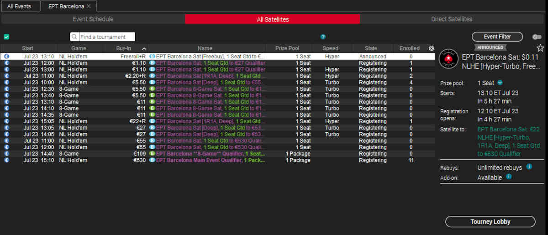Mark tournament as favorite with the star
Screen dimensions: 548x235
pos(540,48)
